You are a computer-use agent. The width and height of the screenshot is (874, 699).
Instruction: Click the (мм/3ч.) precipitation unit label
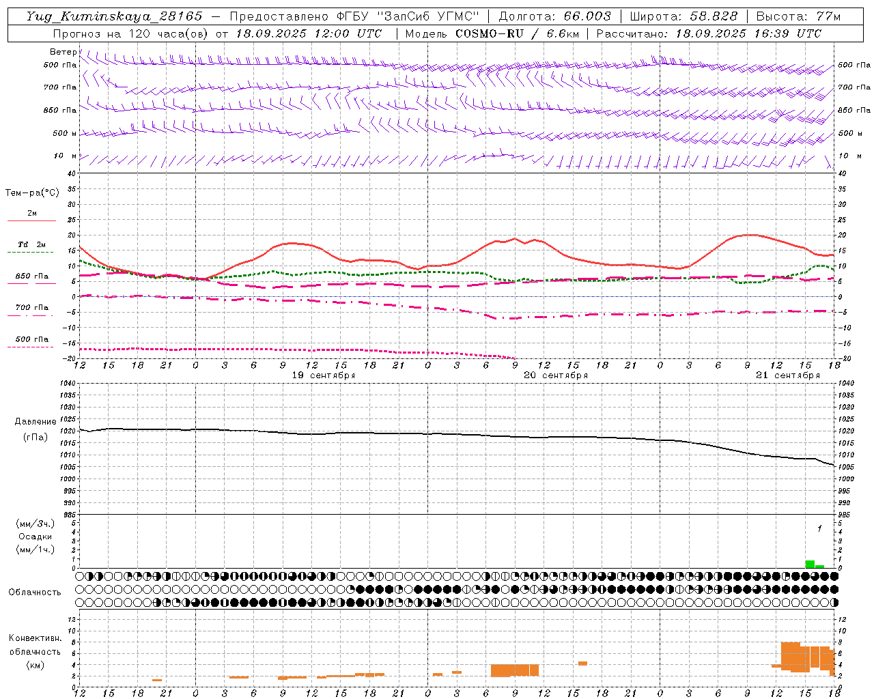click(x=35, y=524)
